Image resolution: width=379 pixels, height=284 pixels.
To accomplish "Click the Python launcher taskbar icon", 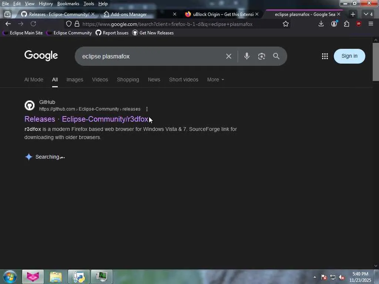I will coord(79,277).
